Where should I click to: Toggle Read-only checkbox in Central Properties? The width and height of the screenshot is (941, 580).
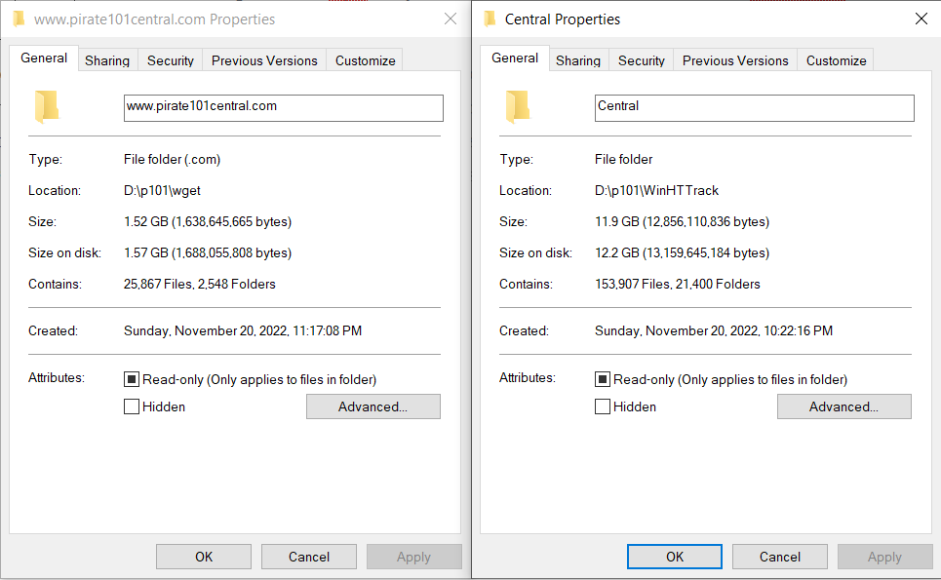click(x=603, y=379)
